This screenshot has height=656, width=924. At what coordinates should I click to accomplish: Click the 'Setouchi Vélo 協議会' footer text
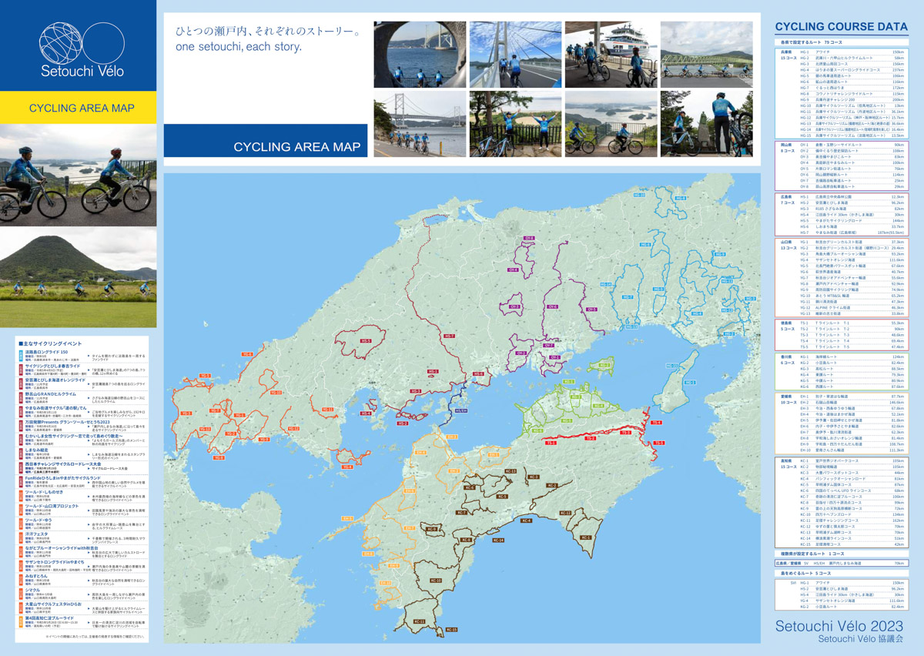point(860,639)
